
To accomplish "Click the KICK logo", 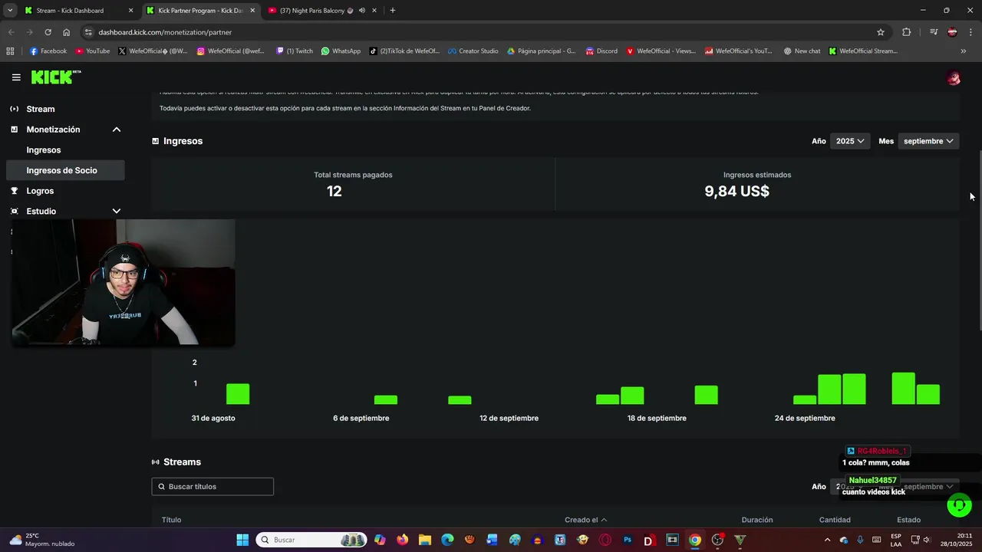I will pyautogui.click(x=56, y=77).
